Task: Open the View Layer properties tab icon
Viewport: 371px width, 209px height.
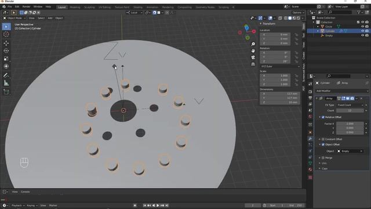Action: (x=310, y=104)
